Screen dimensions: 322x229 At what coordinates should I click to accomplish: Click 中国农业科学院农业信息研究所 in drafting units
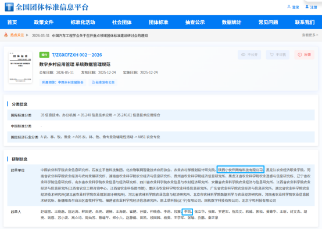click(x=65, y=170)
